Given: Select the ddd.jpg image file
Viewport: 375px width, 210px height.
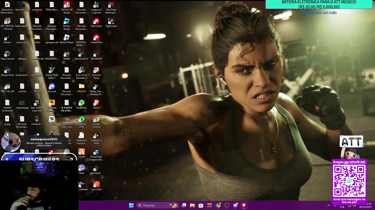Looking at the screenshot, I should [22, 55].
